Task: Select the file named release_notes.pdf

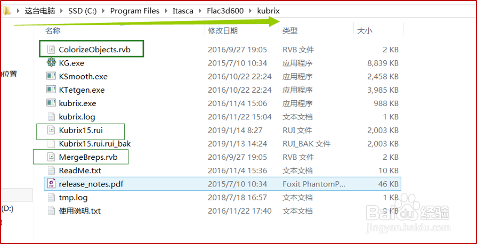Action: [x=91, y=184]
